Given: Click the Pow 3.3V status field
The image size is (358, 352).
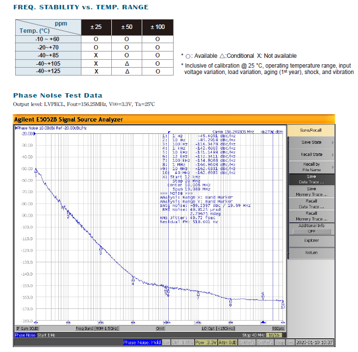Looking at the screenshot, I should coord(206,342).
